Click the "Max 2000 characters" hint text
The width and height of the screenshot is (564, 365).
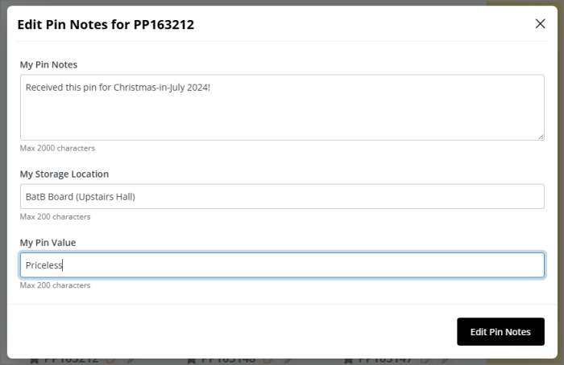point(57,148)
